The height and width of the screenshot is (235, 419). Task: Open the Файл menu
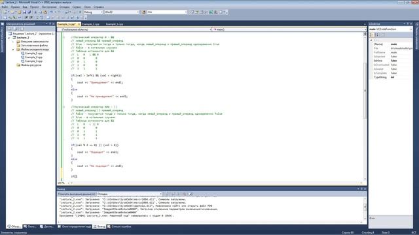tap(5, 7)
